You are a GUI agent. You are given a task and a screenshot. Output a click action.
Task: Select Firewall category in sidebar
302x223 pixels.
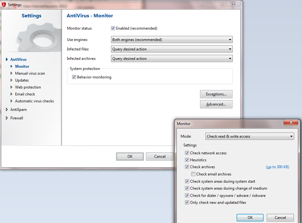(x=17, y=118)
